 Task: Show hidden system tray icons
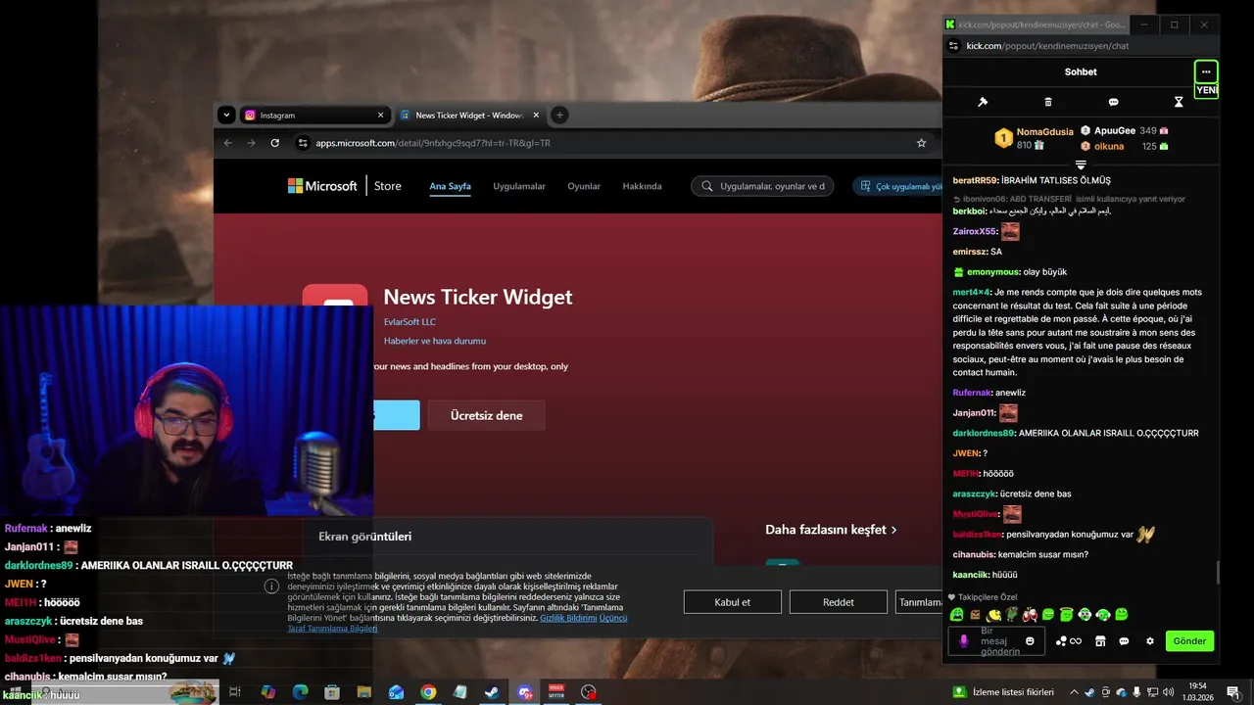pos(1074,692)
